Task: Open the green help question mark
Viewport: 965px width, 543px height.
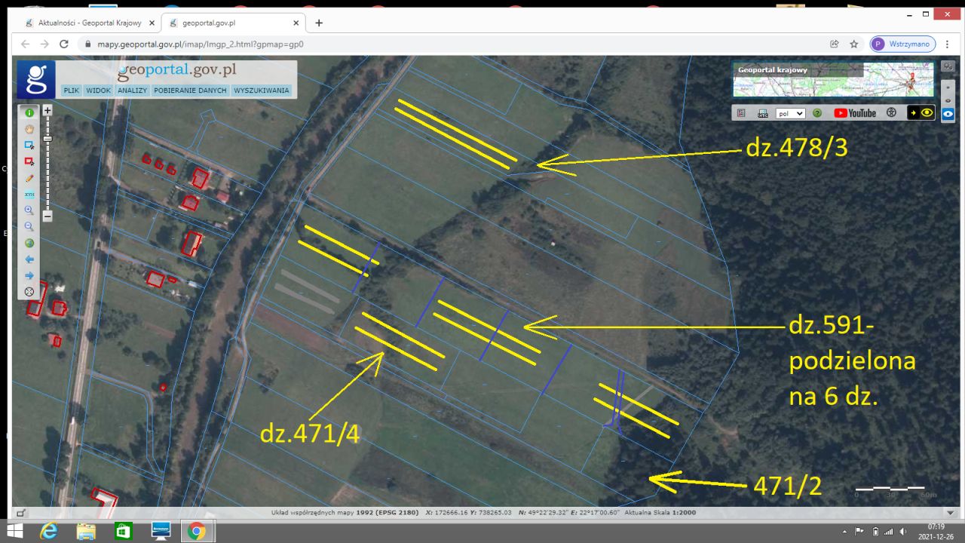Action: click(817, 113)
